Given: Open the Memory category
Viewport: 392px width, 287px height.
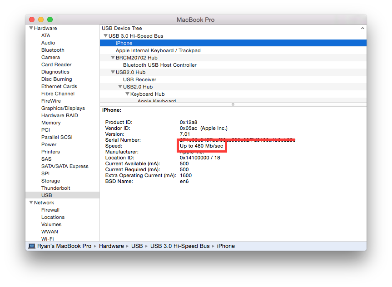Looking at the screenshot, I should click(x=51, y=123).
